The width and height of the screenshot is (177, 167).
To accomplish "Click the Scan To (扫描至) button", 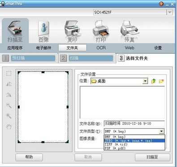I will (x=152, y=157).
